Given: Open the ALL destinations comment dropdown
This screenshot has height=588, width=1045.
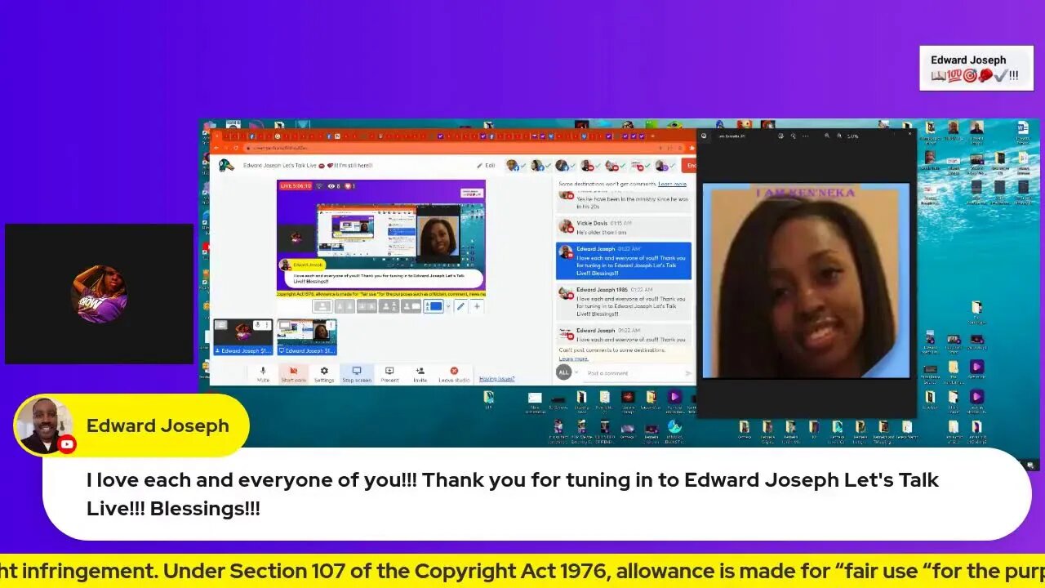Looking at the screenshot, I should tap(567, 372).
